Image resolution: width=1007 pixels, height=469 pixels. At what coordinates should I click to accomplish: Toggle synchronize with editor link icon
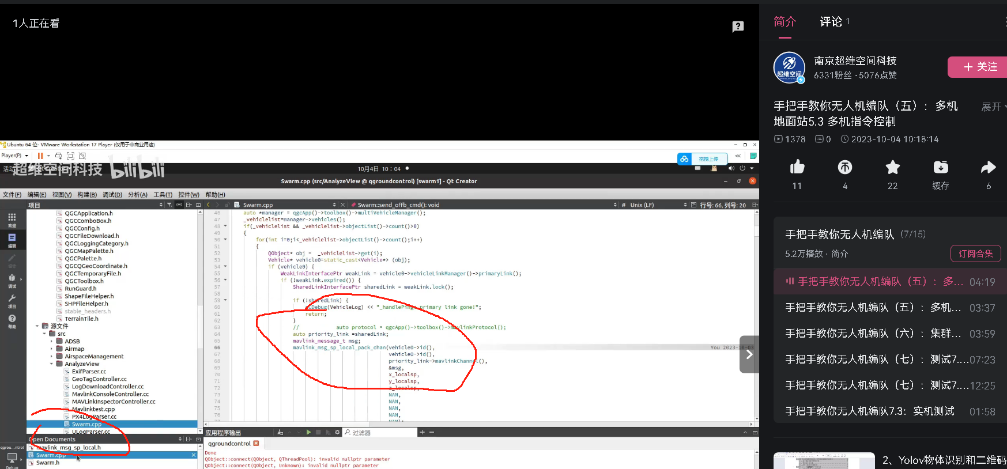point(179,205)
